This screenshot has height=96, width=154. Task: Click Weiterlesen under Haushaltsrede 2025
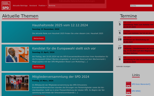[x=38, y=38]
